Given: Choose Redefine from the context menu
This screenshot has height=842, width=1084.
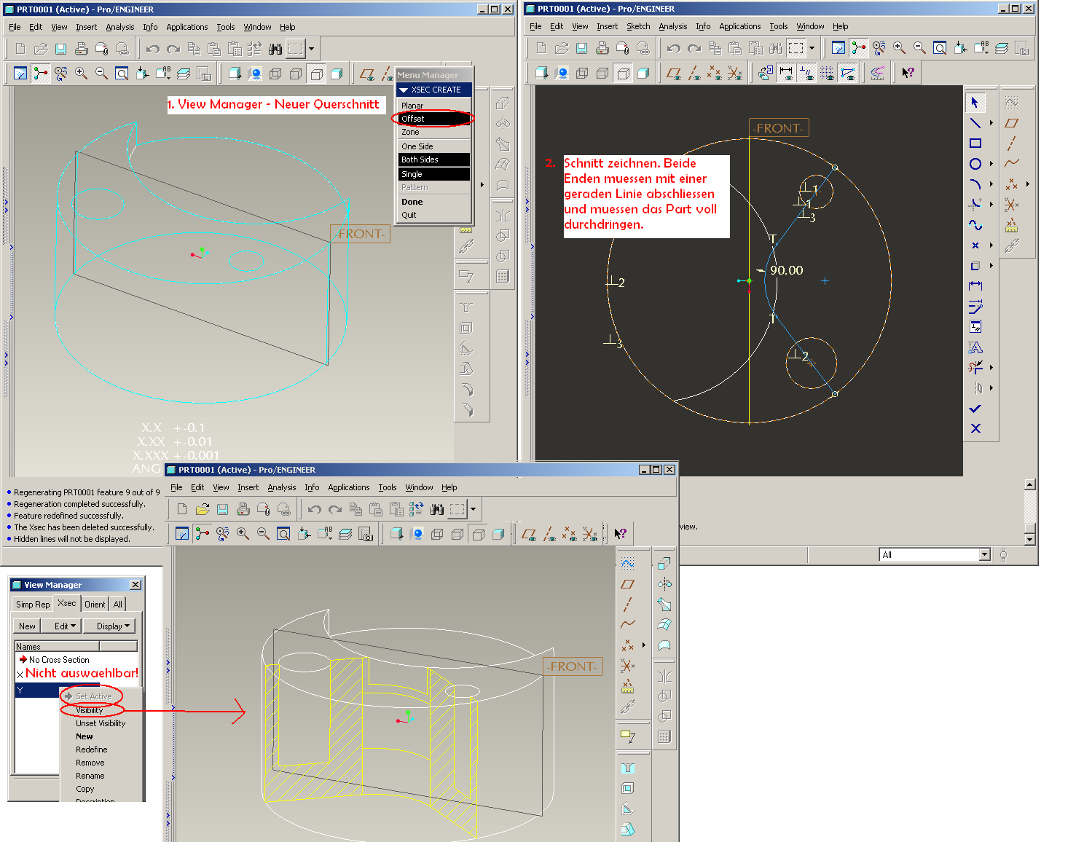Looking at the screenshot, I should (x=92, y=749).
